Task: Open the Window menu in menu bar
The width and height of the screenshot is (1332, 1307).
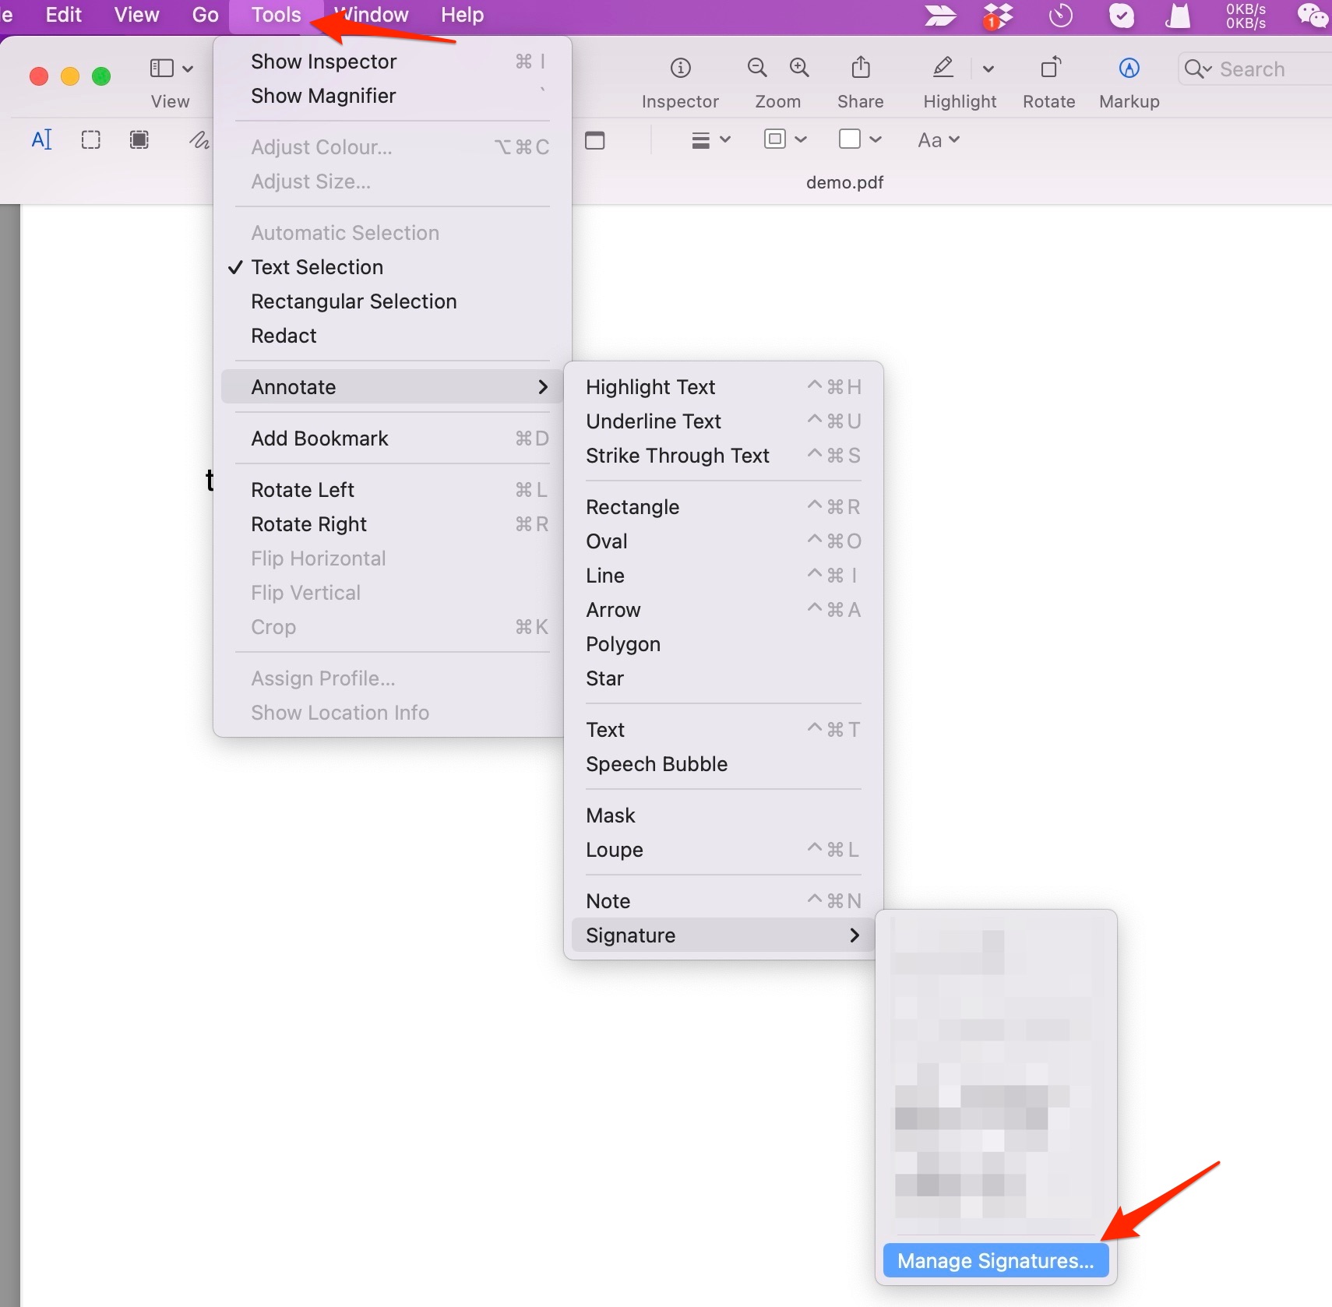Action: pos(372,15)
